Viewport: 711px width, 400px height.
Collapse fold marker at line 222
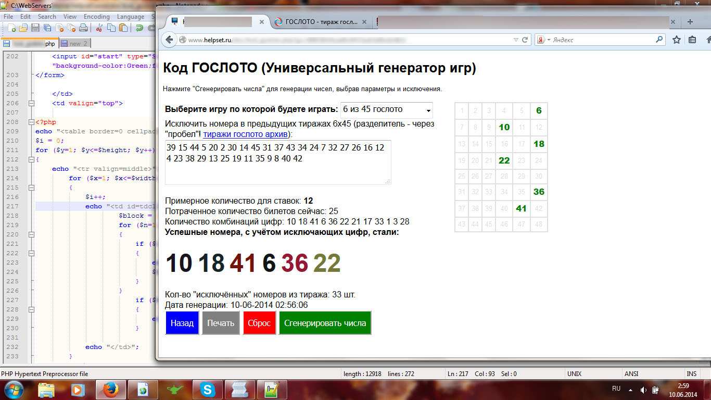tap(31, 253)
